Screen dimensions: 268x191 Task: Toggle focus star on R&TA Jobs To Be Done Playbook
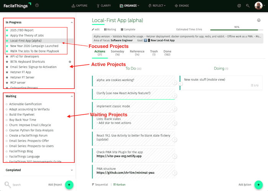(x=7, y=51)
